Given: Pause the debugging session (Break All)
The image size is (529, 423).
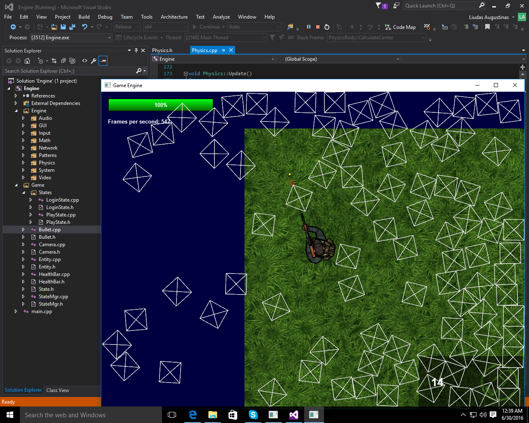Looking at the screenshot, I should point(308,27).
